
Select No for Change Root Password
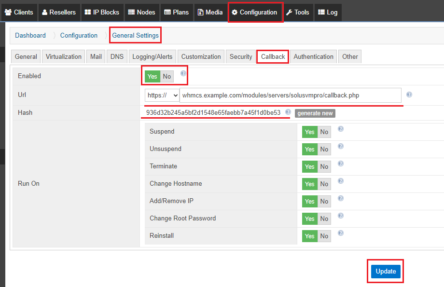coord(324,219)
